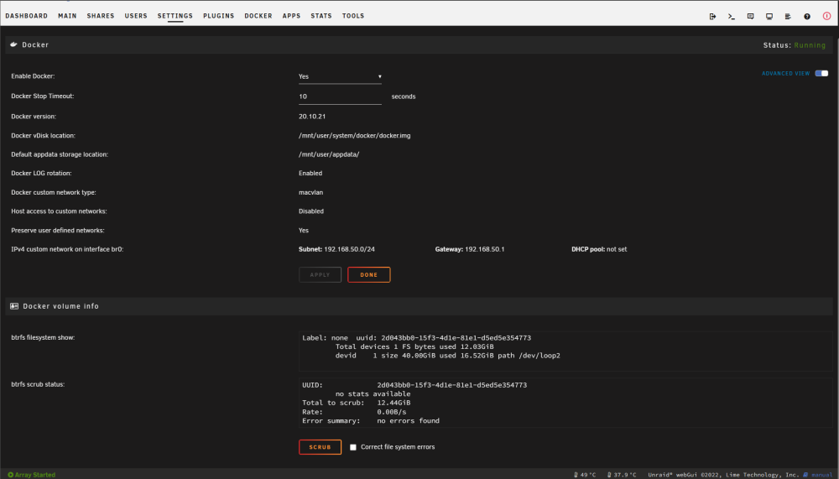Click the 37.9 °C temperature indicator
Viewport: 839px width, 479px height.
[622, 475]
